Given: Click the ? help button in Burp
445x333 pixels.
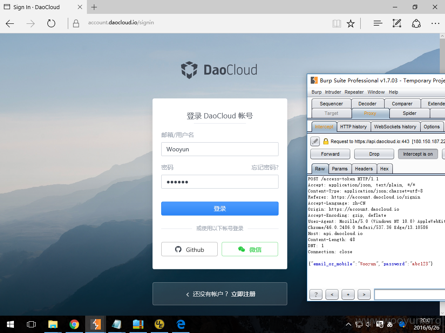Looking at the screenshot, I should [316, 294].
